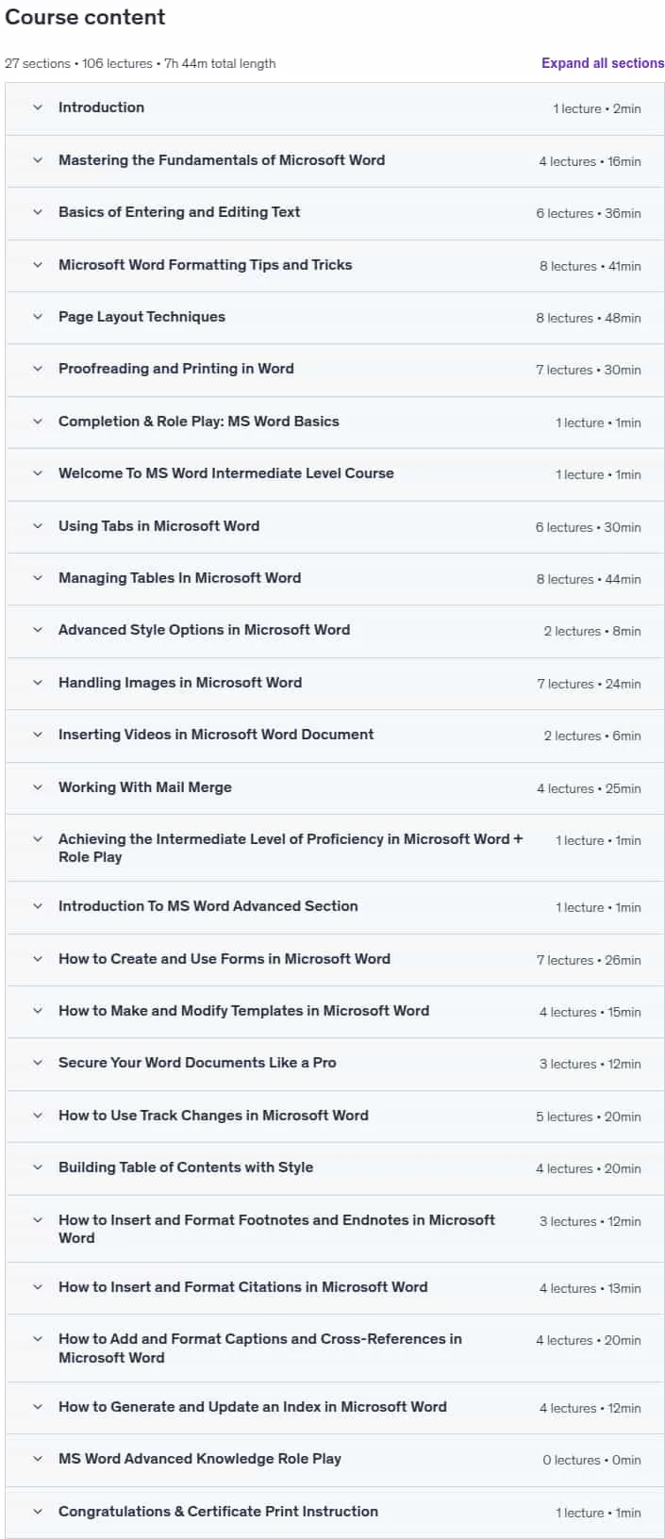Expand Secure Your Word Documents Like a Pro chevron

click(38, 1063)
